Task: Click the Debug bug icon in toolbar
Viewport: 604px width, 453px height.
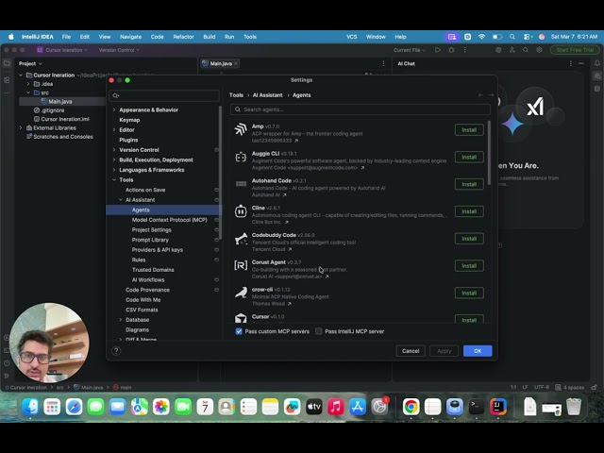Action: pyautogui.click(x=451, y=50)
